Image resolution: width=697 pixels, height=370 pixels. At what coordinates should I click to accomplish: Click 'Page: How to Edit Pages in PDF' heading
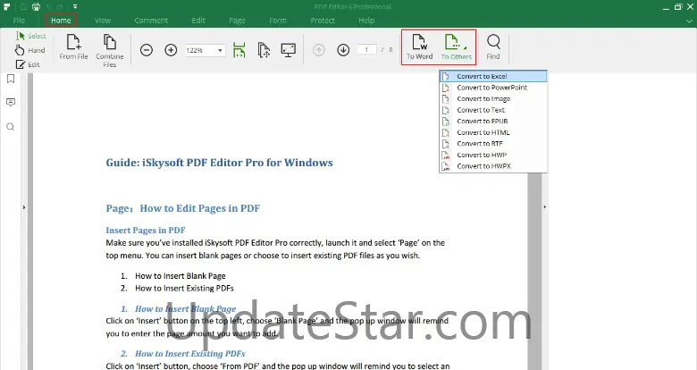click(x=182, y=208)
